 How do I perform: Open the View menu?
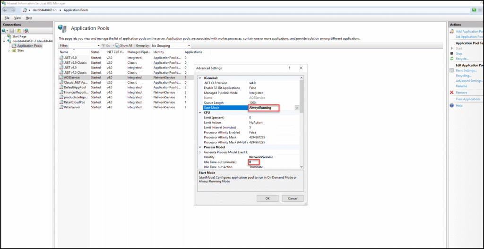[x=17, y=18]
